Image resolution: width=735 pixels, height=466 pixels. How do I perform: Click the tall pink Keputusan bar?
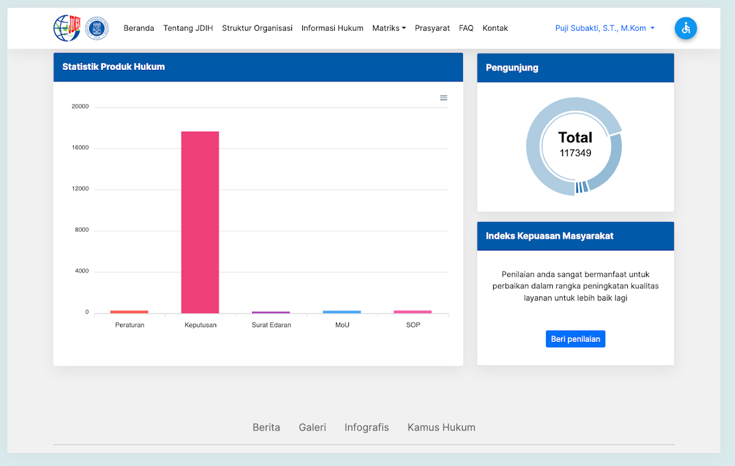pos(200,221)
